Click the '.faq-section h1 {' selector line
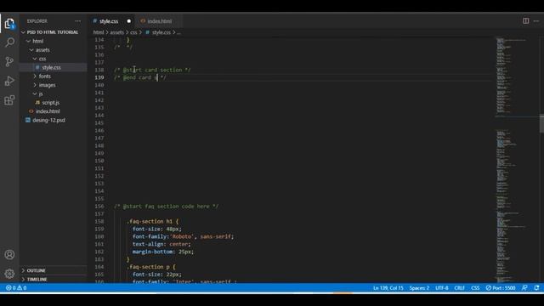 click(152, 221)
